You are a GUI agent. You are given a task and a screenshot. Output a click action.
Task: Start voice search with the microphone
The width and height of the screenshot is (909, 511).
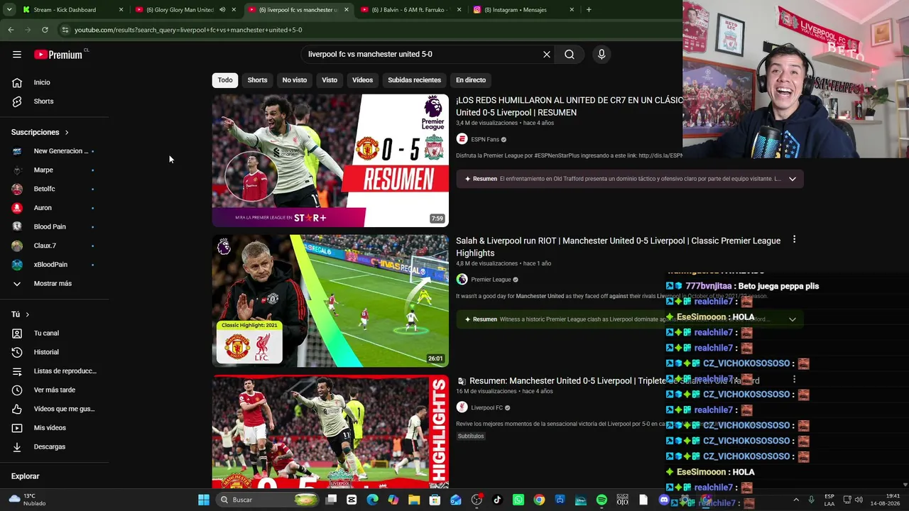(602, 54)
